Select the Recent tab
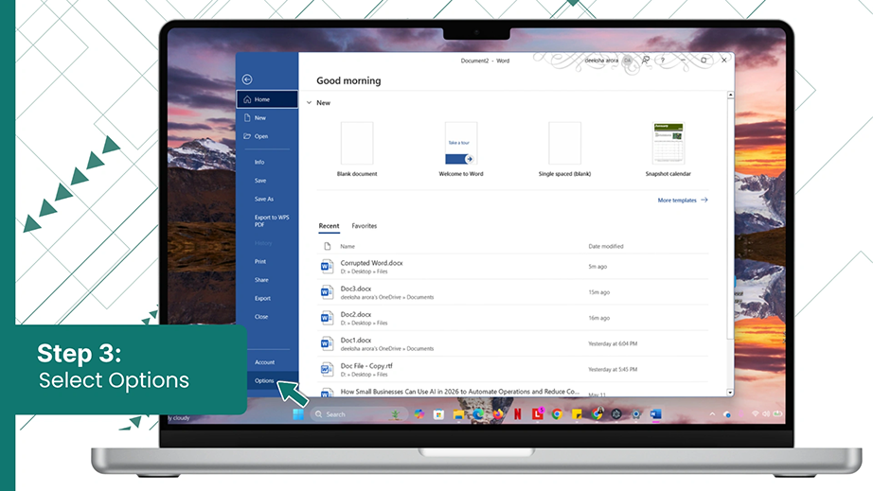 [329, 226]
